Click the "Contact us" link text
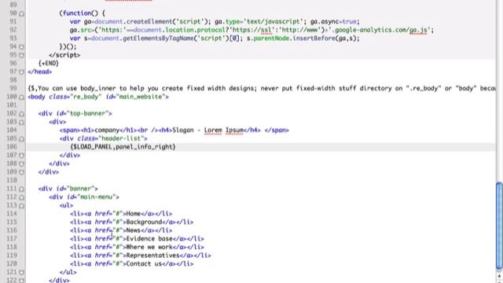The image size is (503, 283). point(144,263)
